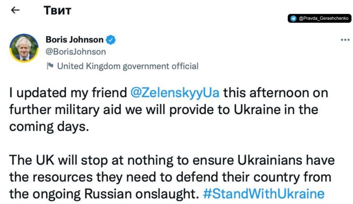Click the government official flag icon
This screenshot has width=353, height=204.
pos(50,66)
